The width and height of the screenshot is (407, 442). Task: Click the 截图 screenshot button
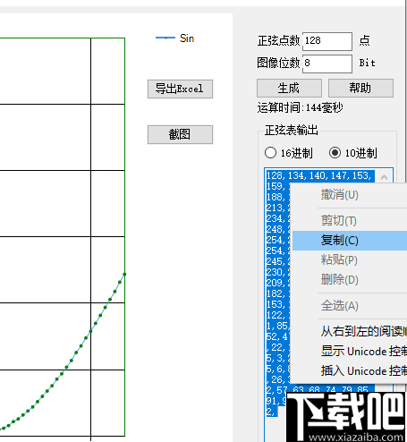click(180, 134)
